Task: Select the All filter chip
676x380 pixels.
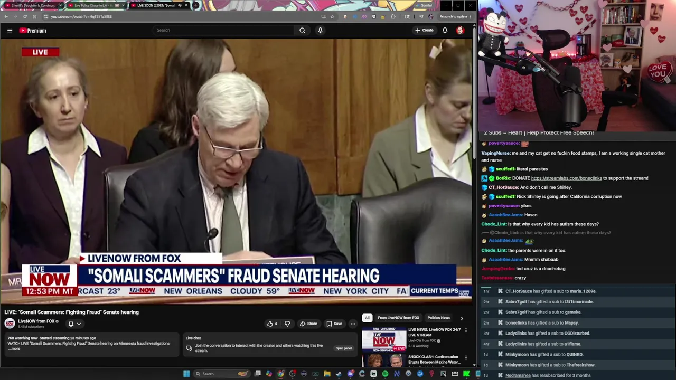Action: click(367, 318)
